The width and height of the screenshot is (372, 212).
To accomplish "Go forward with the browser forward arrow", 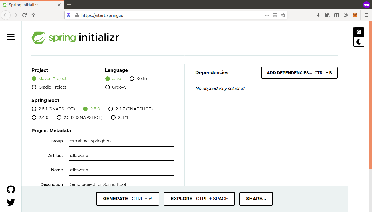I will point(15,15).
